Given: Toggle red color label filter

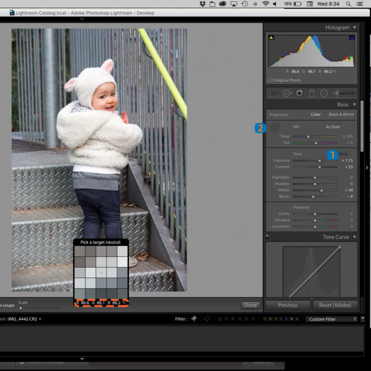Looking at the screenshot, I should (265, 319).
